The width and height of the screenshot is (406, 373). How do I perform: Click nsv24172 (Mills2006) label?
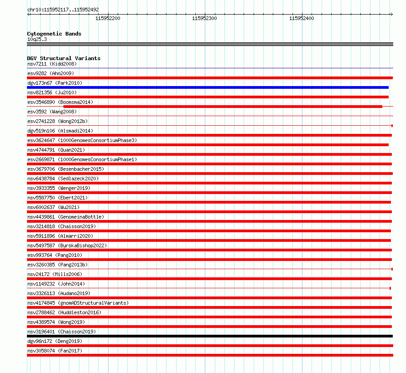click(x=55, y=274)
